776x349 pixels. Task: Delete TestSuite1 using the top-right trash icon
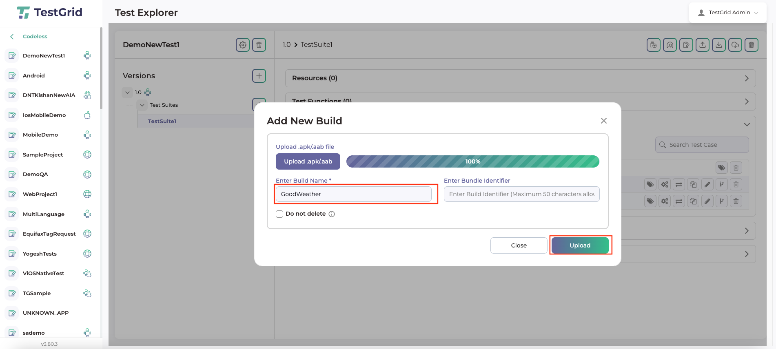[x=752, y=45]
